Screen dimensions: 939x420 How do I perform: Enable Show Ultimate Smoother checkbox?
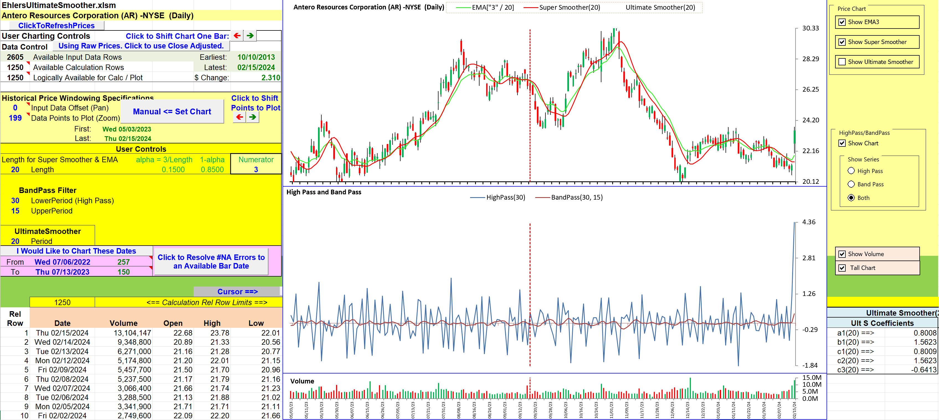point(842,62)
